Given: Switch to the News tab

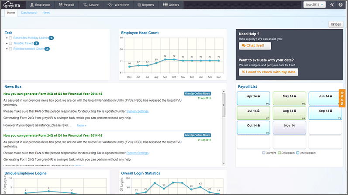Looking at the screenshot, I should [46, 13].
